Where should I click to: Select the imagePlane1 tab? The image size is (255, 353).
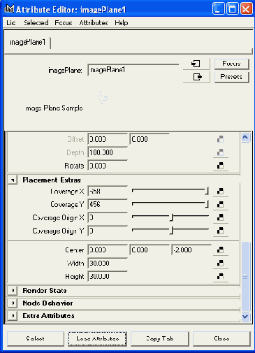coord(27,42)
